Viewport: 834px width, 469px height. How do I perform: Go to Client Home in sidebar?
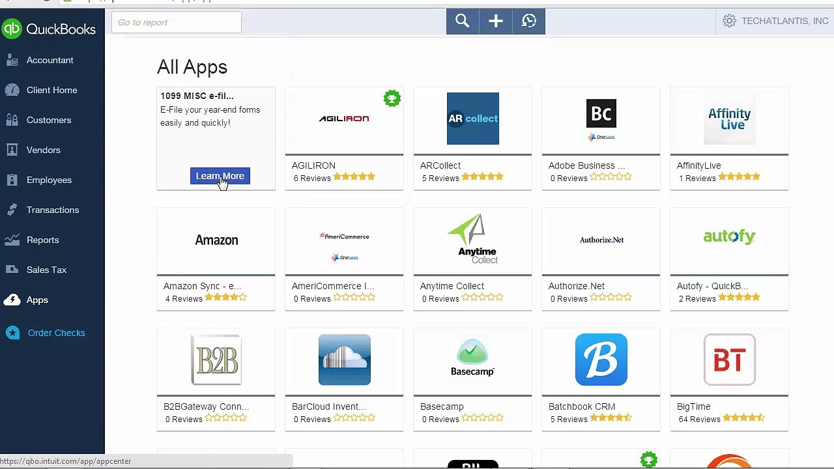(51, 90)
